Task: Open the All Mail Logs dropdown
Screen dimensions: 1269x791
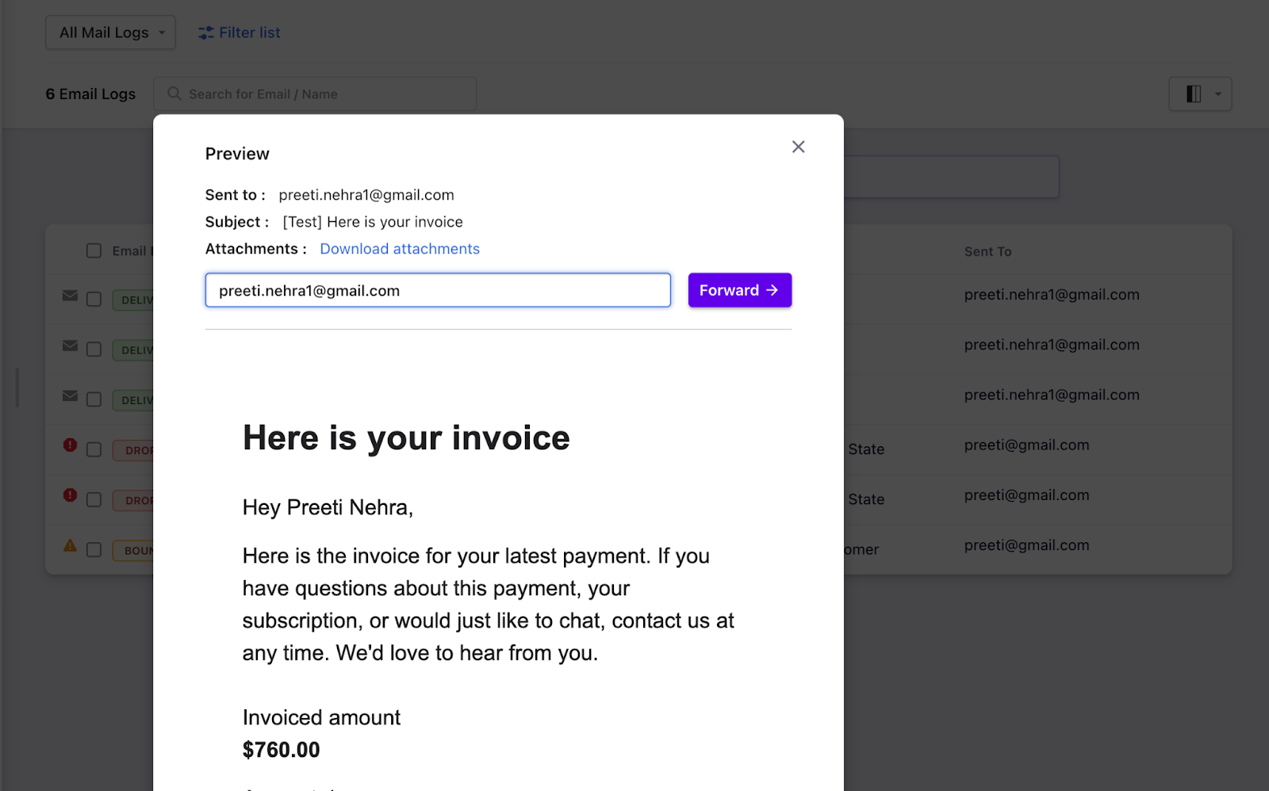Action: coord(110,32)
